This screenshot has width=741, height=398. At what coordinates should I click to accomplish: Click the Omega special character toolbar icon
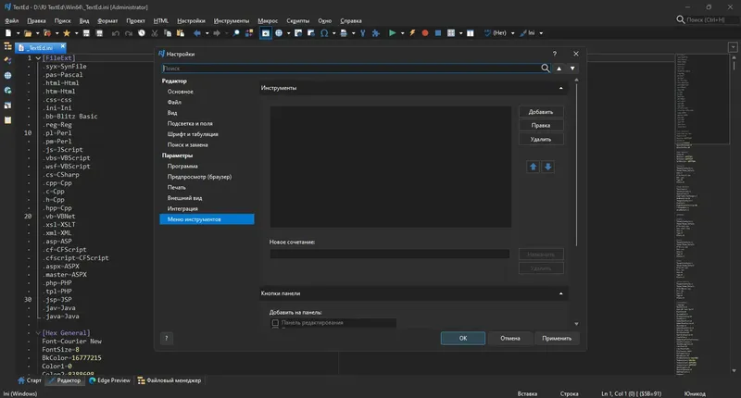click(x=324, y=33)
